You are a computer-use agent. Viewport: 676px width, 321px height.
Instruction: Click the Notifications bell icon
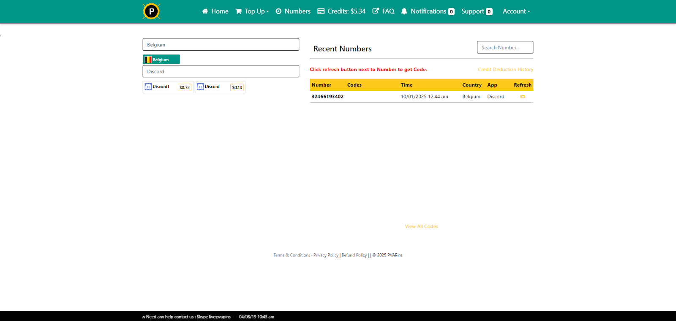[x=404, y=11]
